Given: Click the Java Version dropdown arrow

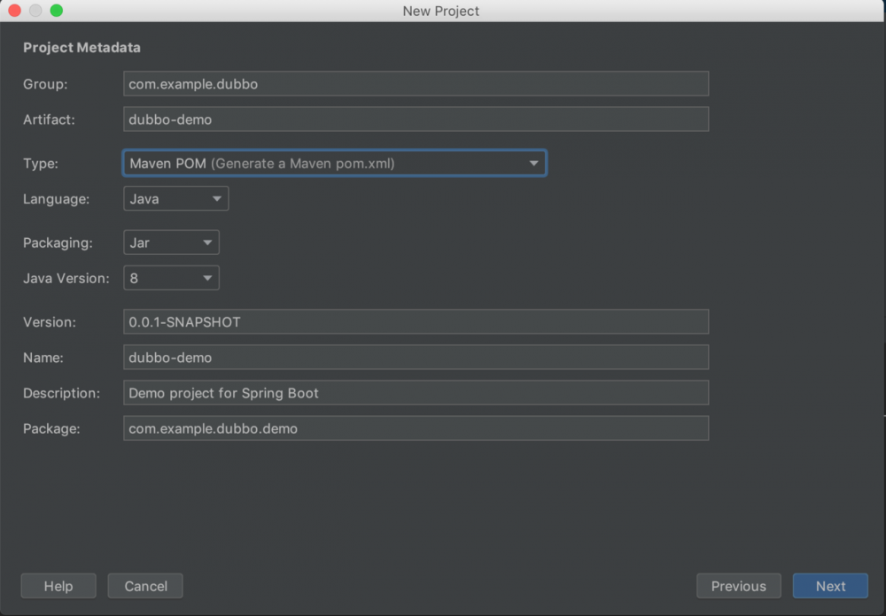Looking at the screenshot, I should (x=207, y=278).
